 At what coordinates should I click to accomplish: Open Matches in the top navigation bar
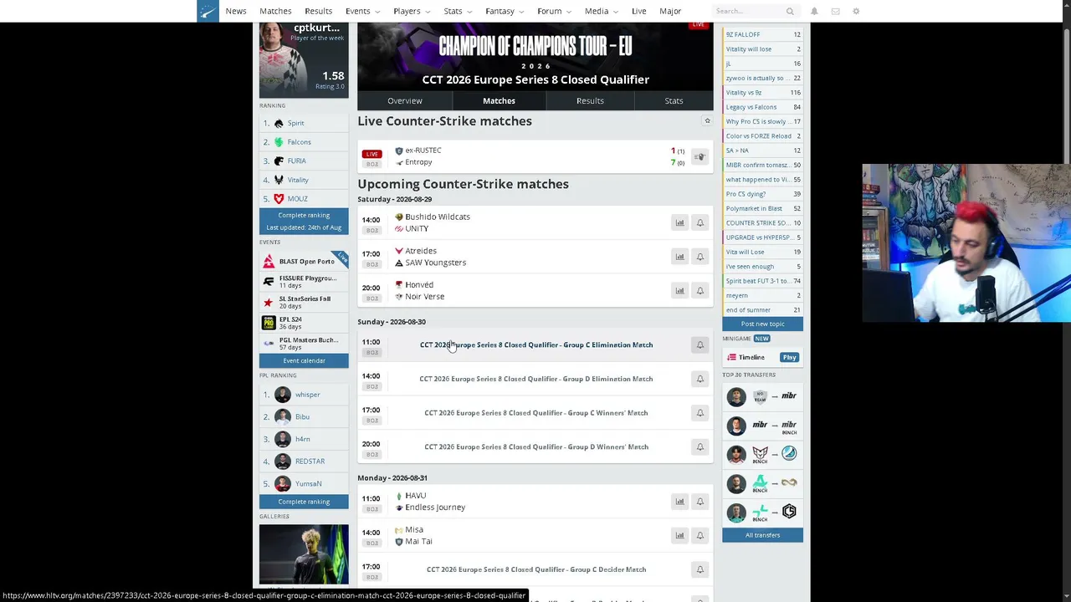pos(275,11)
